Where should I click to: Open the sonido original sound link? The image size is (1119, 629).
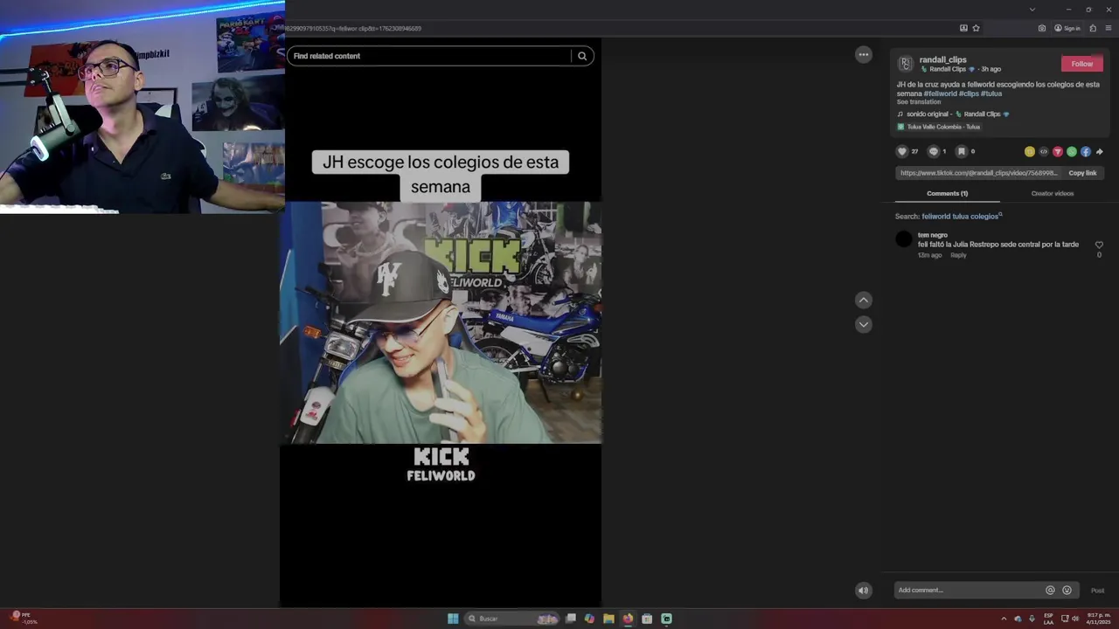tap(953, 114)
